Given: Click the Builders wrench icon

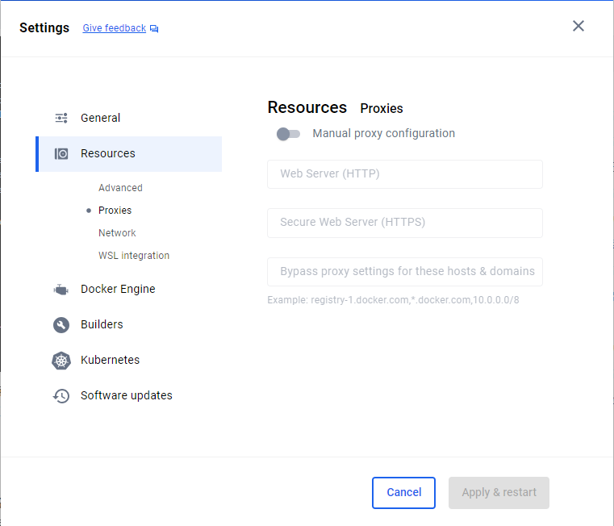Looking at the screenshot, I should click(61, 325).
